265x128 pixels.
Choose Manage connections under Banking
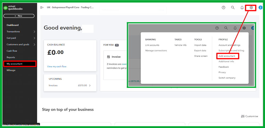pyautogui.click(x=156, y=50)
